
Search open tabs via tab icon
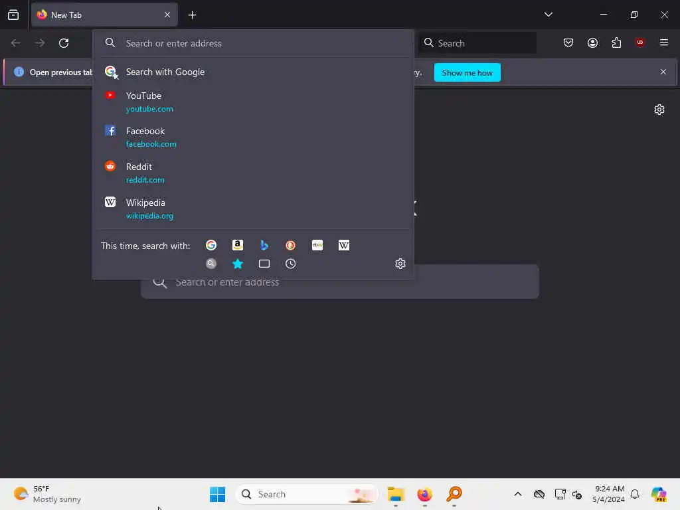[x=264, y=264]
